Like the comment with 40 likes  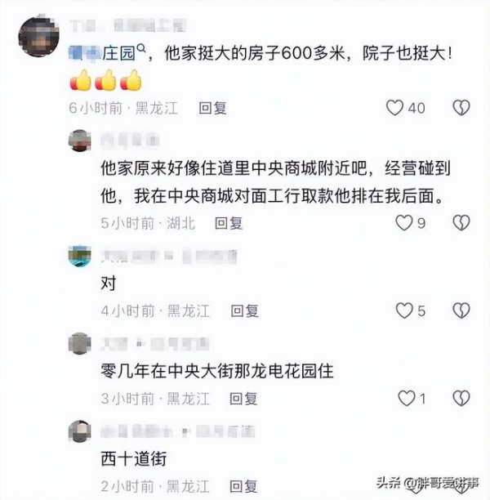(x=394, y=108)
